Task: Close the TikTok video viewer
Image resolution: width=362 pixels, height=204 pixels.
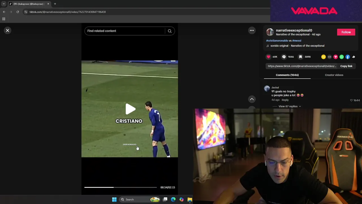Action: [x=8, y=30]
